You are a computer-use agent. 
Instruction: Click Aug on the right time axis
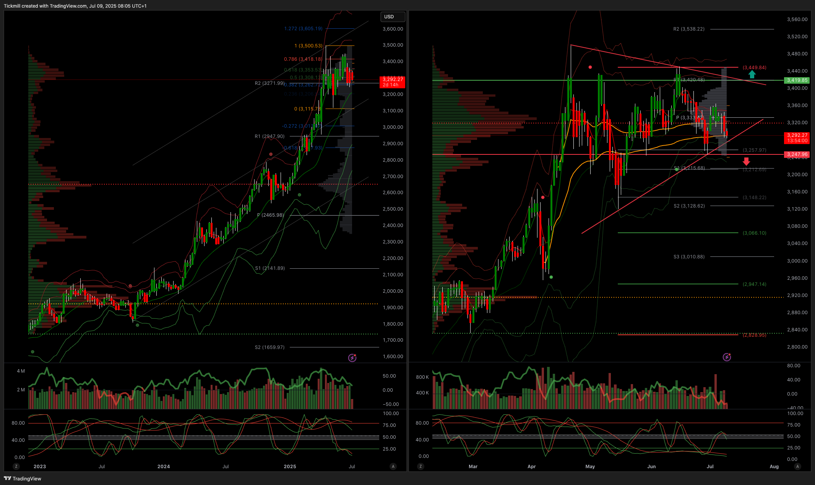(x=774, y=466)
